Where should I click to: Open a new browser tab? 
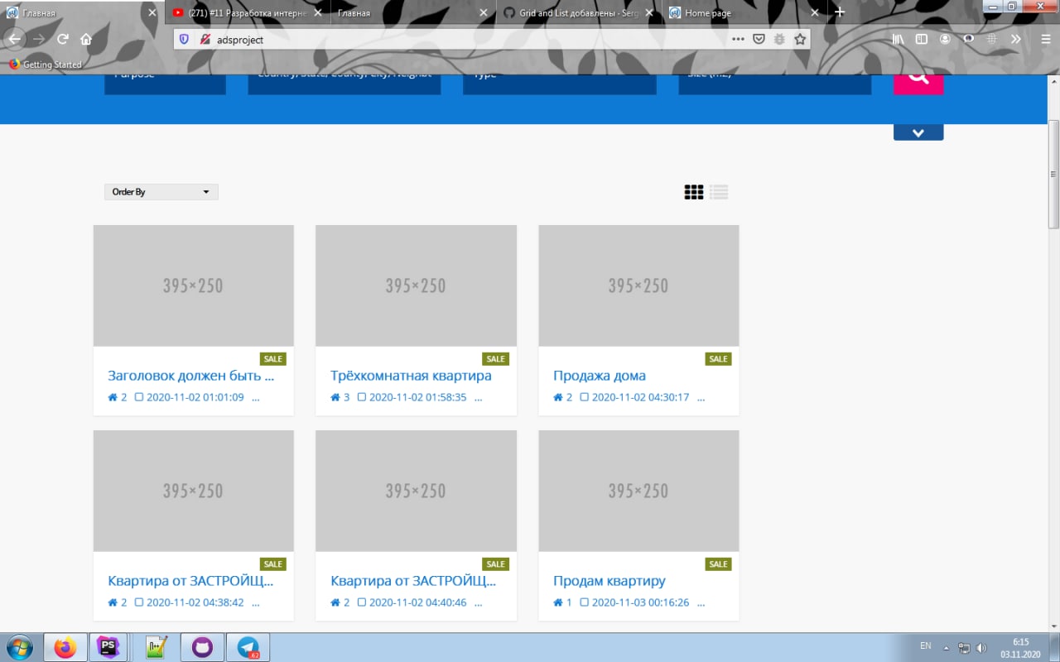(840, 12)
